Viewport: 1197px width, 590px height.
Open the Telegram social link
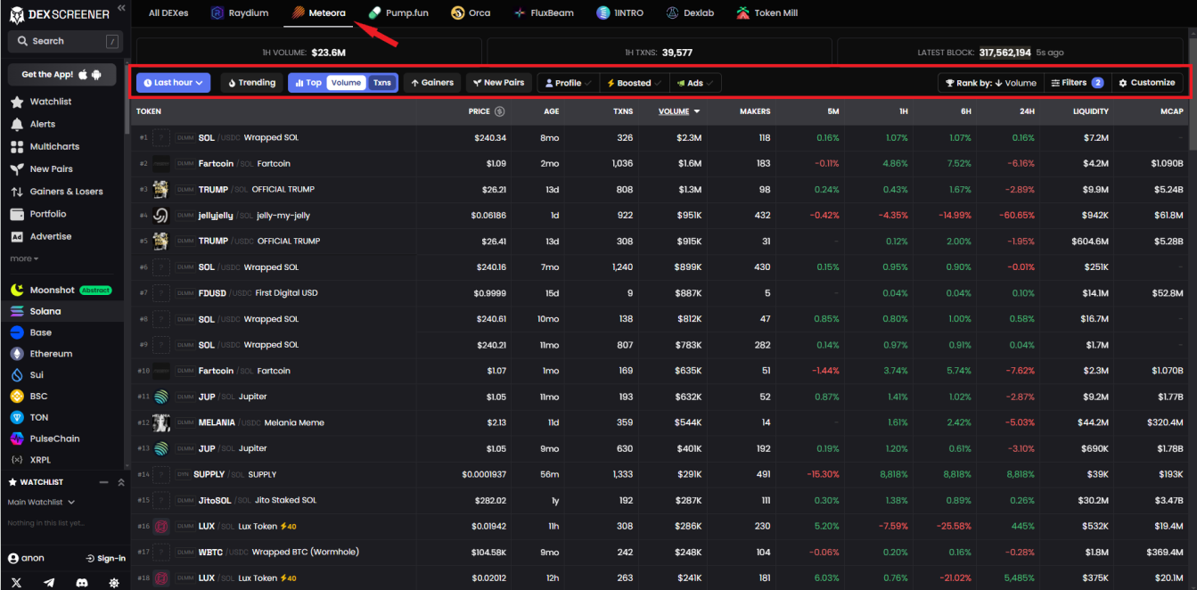(49, 582)
